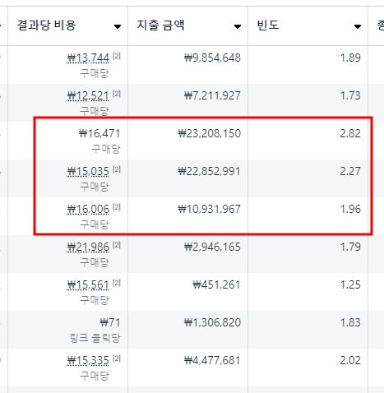Open footnote [2] beside ₩13,744
This screenshot has width=384, height=393.
(117, 56)
